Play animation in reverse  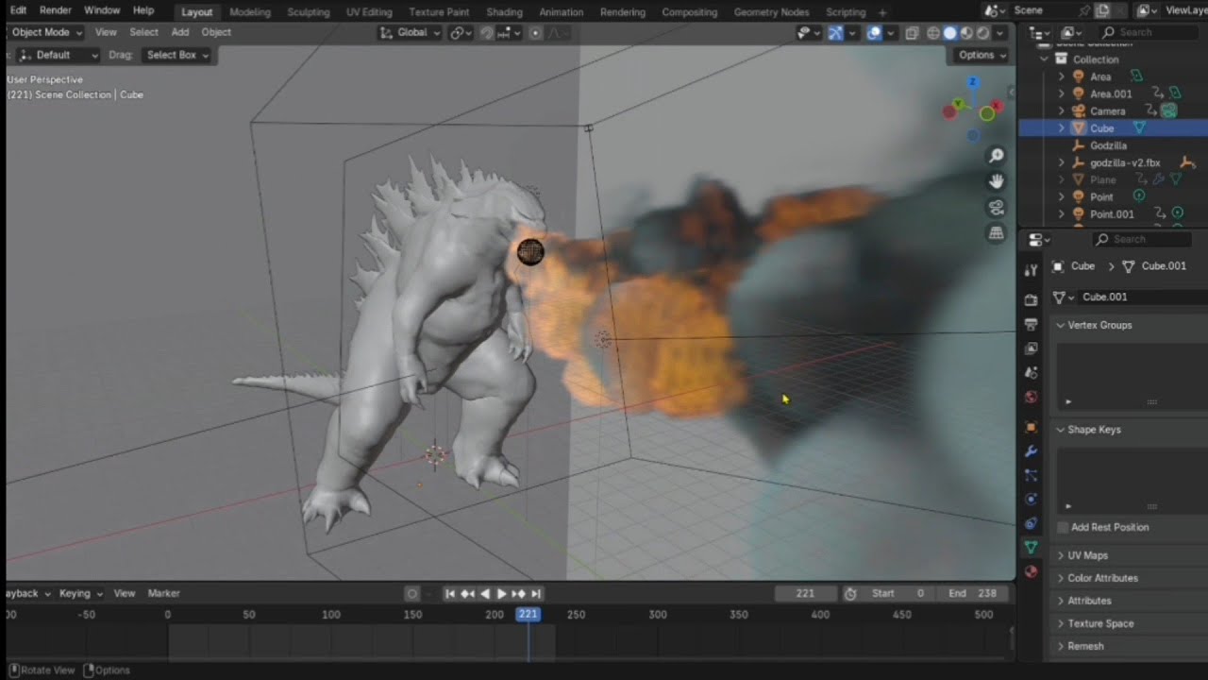tap(484, 593)
